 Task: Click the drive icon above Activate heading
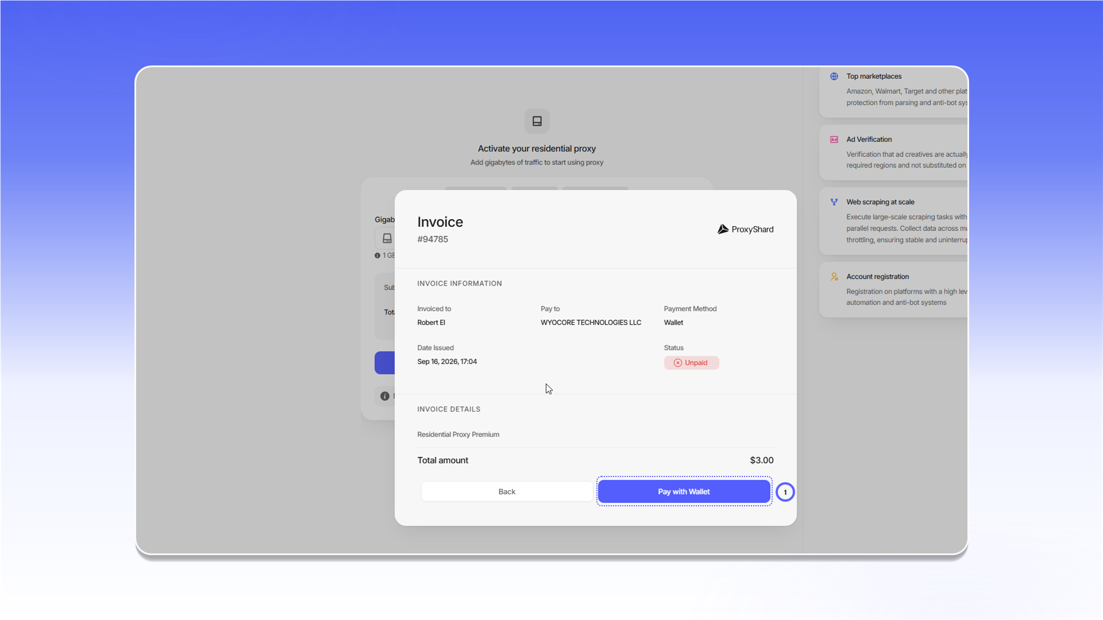[537, 121]
